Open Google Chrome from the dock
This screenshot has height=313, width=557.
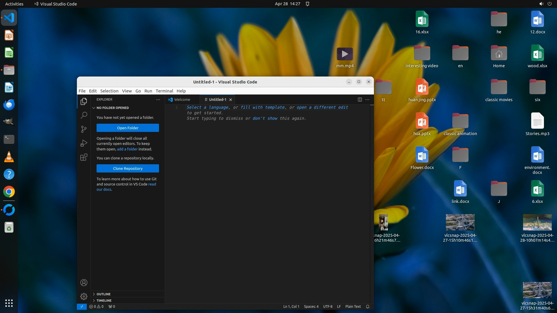[9, 192]
